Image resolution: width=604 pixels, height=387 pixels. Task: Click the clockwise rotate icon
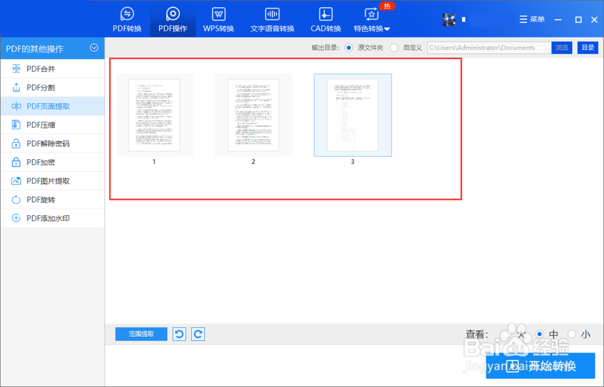(x=198, y=333)
